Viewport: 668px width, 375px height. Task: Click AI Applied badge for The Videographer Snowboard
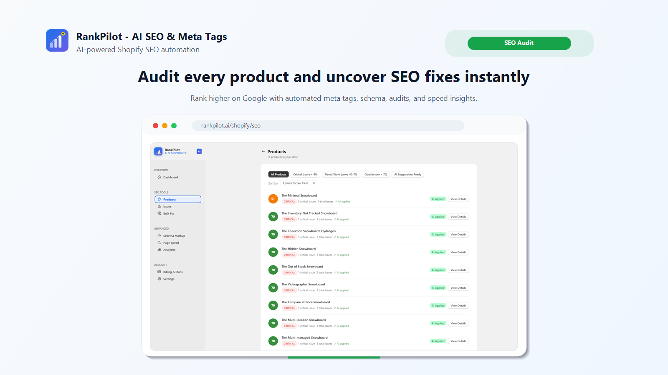click(x=438, y=288)
